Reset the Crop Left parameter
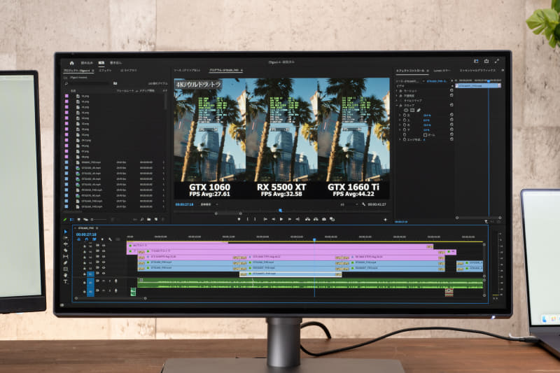The image size is (560, 373). (451, 115)
